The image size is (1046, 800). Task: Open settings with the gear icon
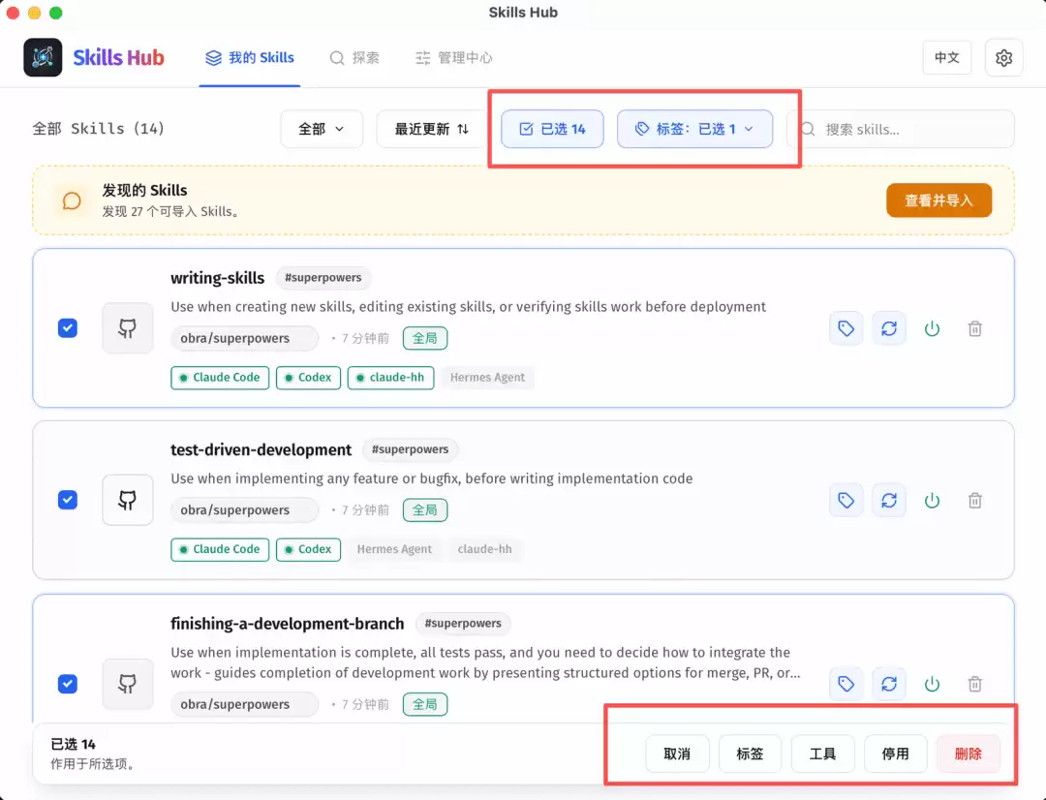click(x=1003, y=58)
